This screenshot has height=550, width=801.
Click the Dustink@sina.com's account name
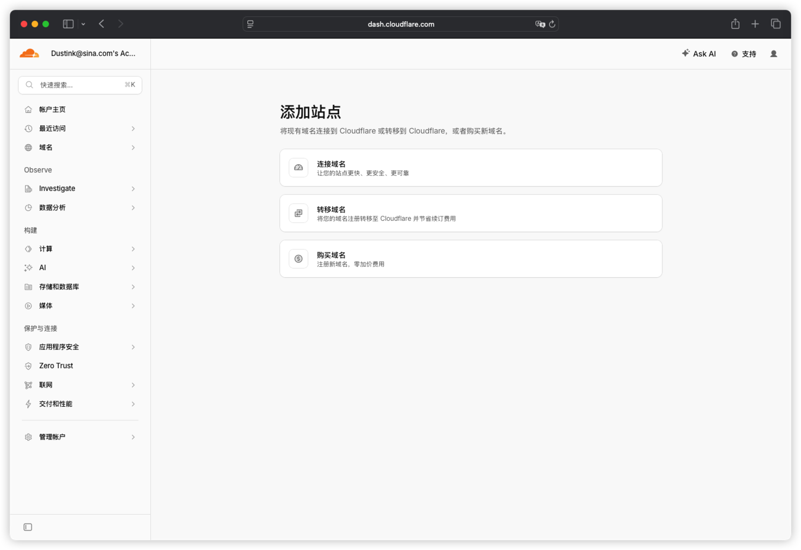point(93,53)
